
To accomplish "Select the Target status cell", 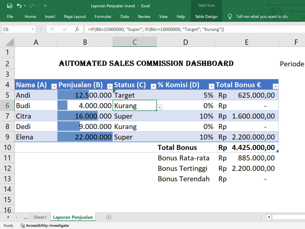I will click(x=135, y=95).
